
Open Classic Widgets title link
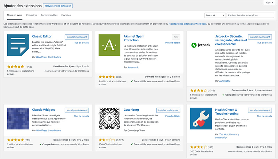[43, 110]
